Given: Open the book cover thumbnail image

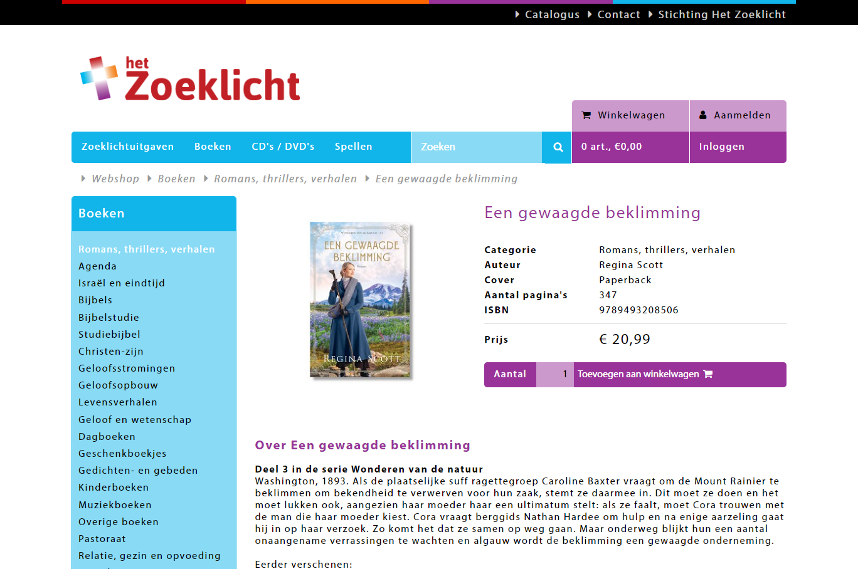Looking at the screenshot, I should point(361,300).
